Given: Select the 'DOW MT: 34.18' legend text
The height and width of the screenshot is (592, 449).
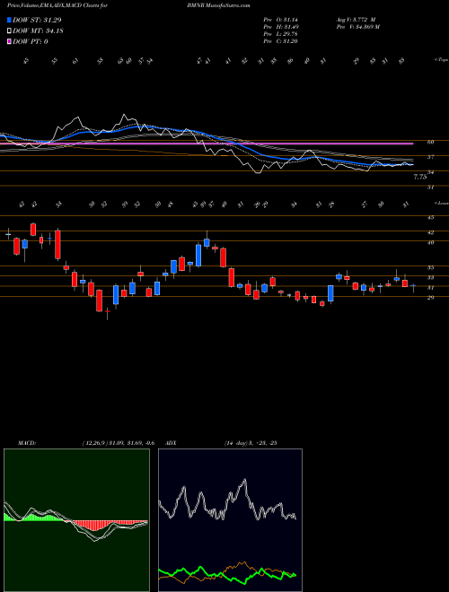Looking at the screenshot, I should tap(38, 30).
